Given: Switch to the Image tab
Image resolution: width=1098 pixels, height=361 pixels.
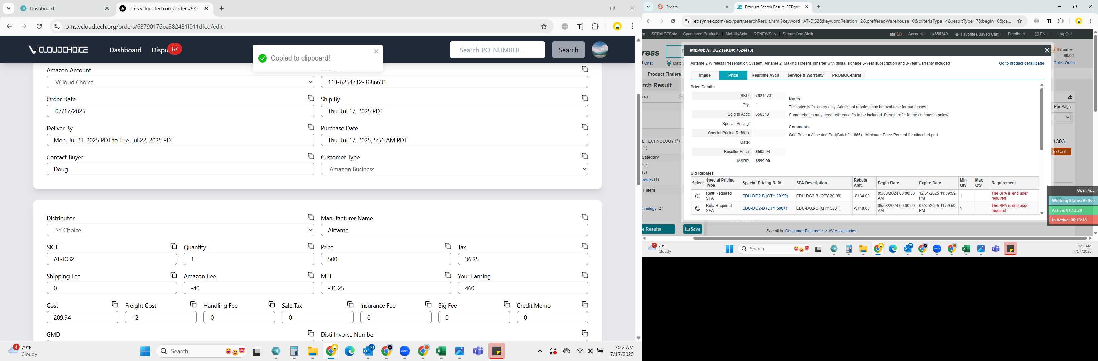Looking at the screenshot, I should [705, 75].
